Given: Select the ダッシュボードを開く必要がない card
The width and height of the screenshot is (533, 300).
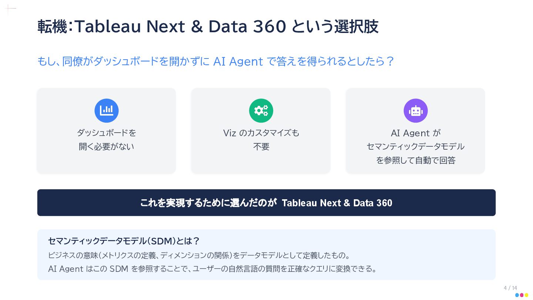Looking at the screenshot, I should click(x=107, y=130).
